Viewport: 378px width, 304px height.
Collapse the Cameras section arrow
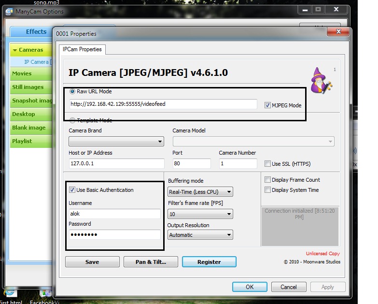coord(15,50)
